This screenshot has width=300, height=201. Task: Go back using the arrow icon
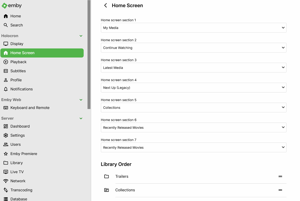tap(105, 5)
